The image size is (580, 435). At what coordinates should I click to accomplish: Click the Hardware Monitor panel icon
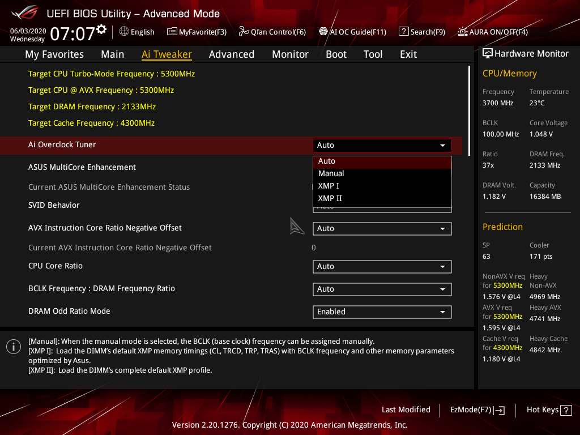click(488, 53)
